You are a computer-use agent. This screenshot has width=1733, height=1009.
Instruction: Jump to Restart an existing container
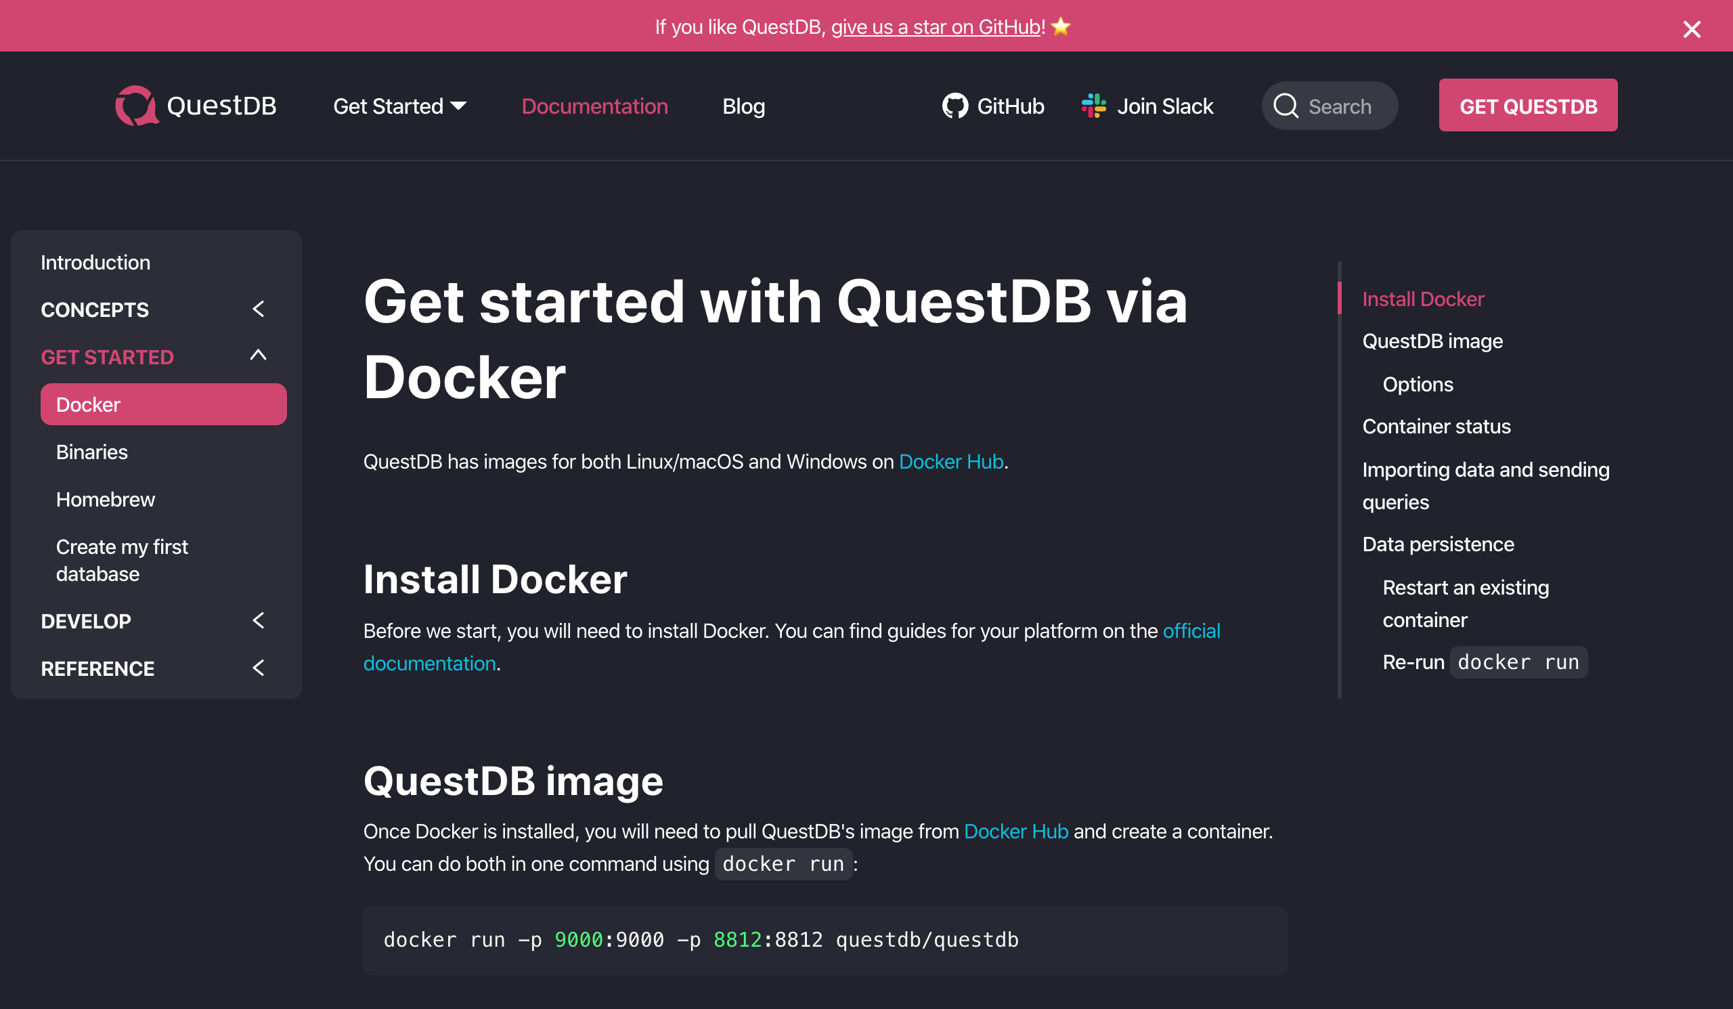point(1466,604)
